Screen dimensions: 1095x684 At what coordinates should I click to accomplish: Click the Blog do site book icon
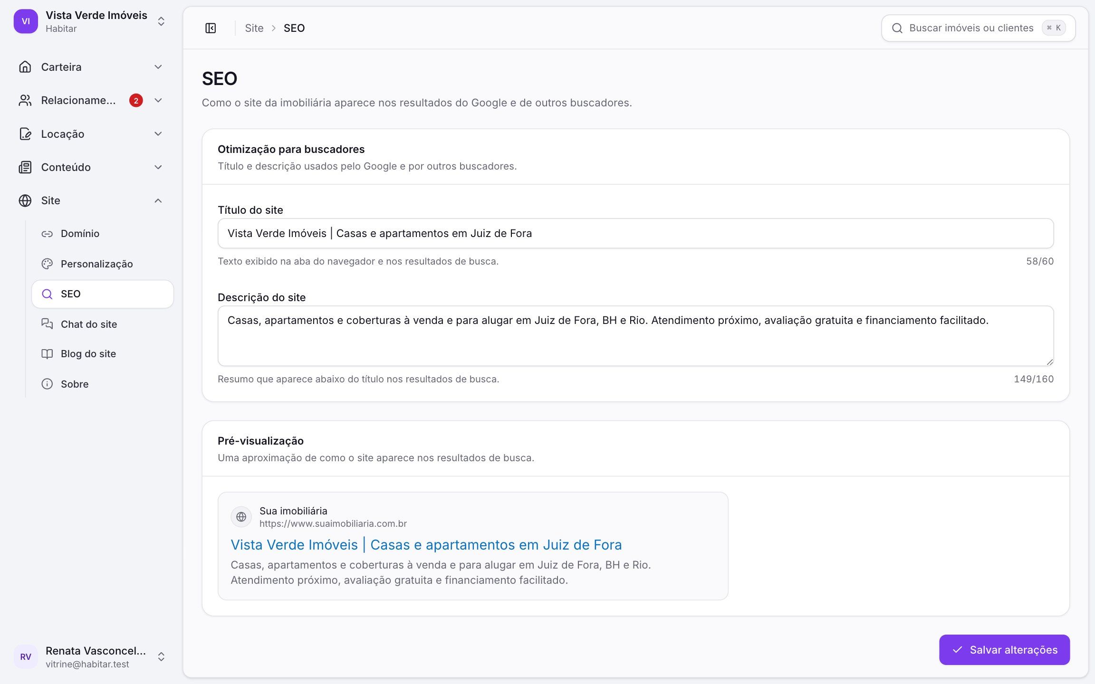point(47,354)
